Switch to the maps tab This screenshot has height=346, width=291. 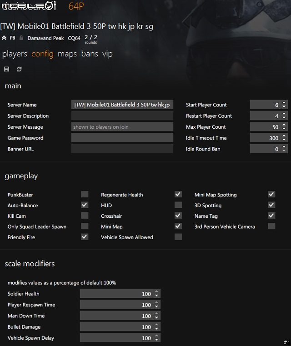pyautogui.click(x=67, y=54)
